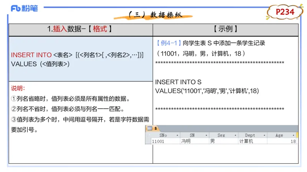This screenshot has width=307, height=172.
Task: Click 向学生表 S 中添加一条学生记录
Action: click(x=224, y=43)
